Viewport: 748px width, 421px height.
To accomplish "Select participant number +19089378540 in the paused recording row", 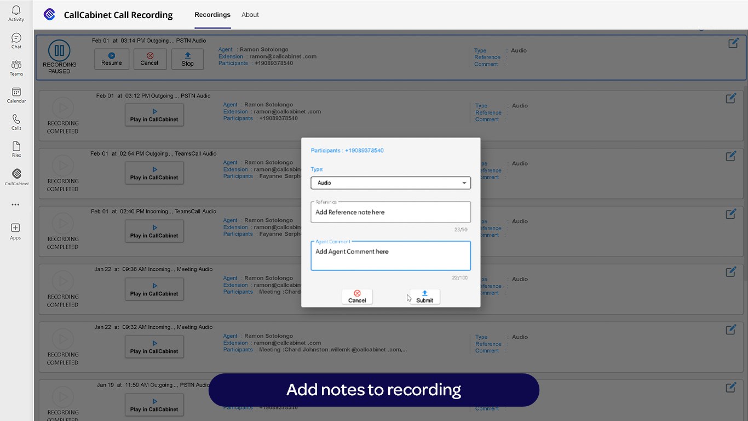I will point(274,63).
